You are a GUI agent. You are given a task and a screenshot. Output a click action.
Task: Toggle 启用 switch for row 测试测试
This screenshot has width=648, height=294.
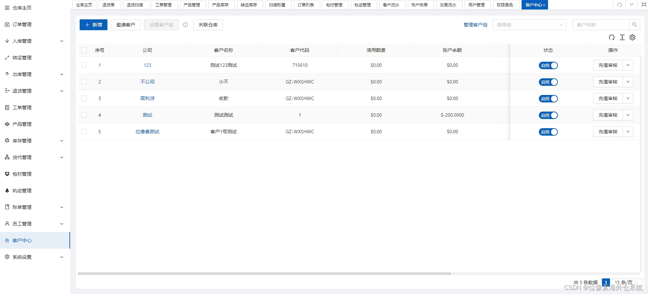coord(548,115)
